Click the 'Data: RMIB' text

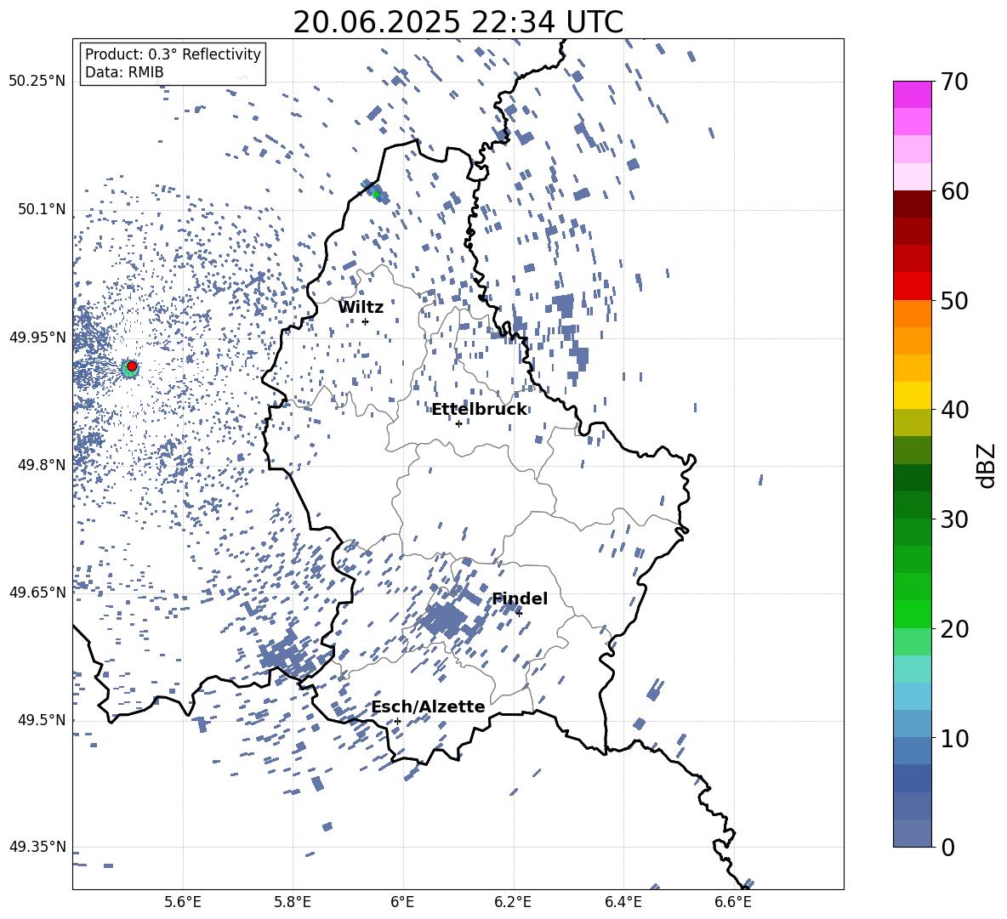click(124, 72)
